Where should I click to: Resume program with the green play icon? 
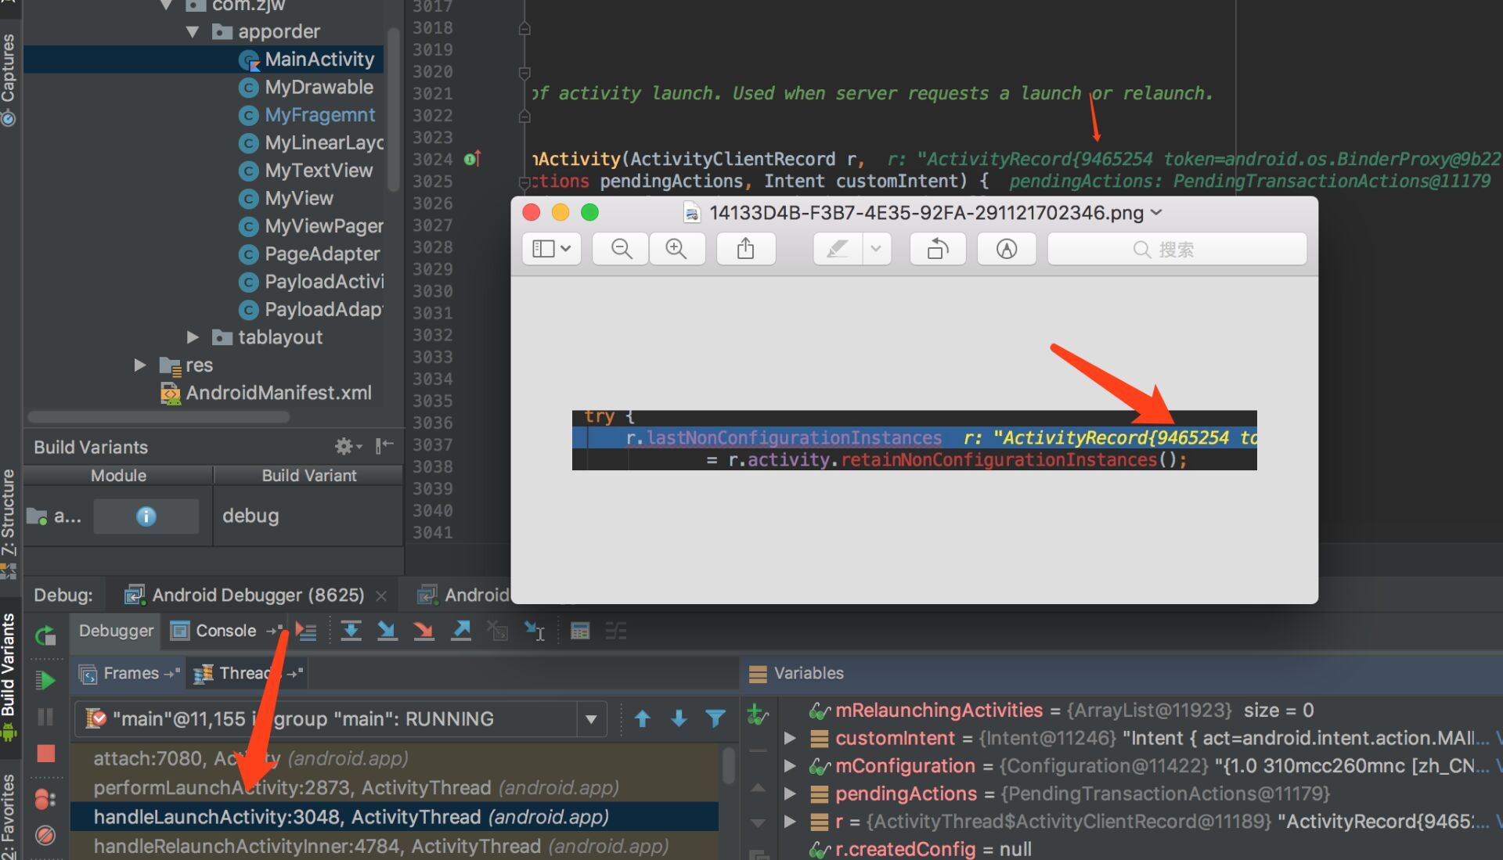(x=46, y=681)
